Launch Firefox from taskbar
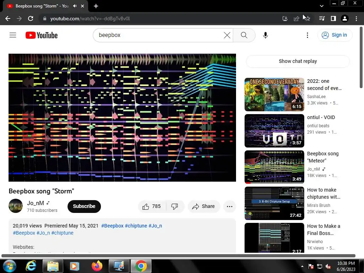The height and width of the screenshot is (273, 364). (x=97, y=266)
